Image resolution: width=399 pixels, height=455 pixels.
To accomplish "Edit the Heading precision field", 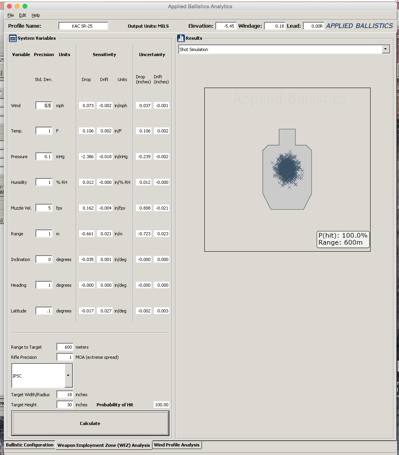I will [x=44, y=285].
